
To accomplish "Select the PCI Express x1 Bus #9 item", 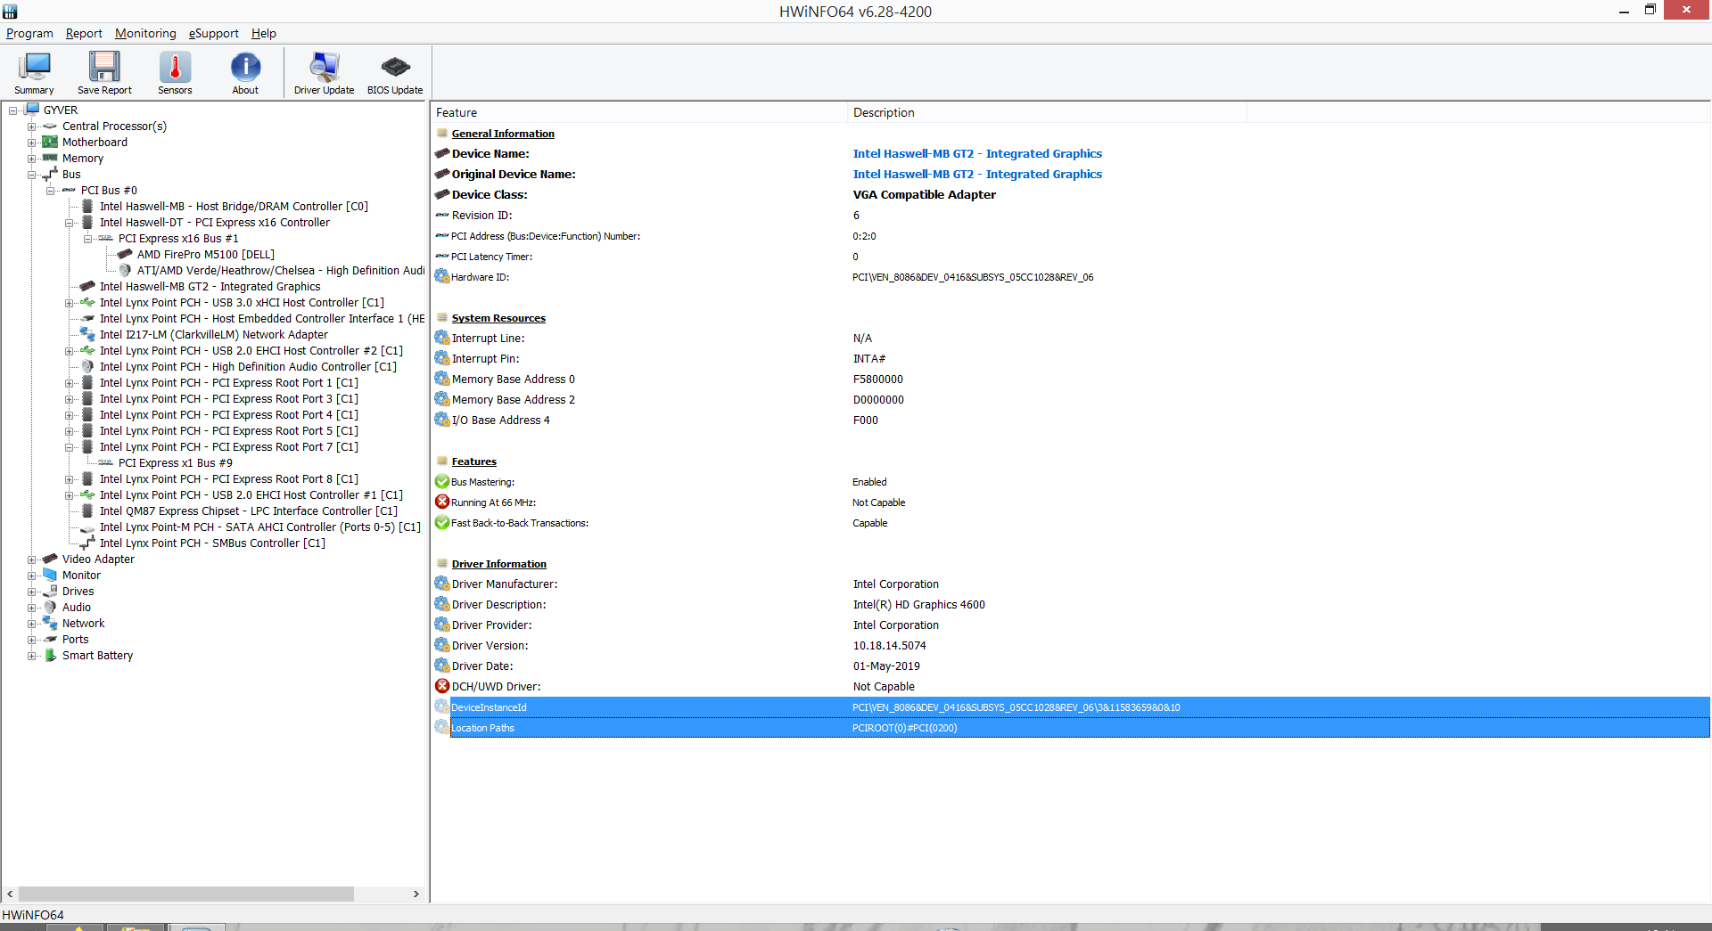I will (175, 463).
